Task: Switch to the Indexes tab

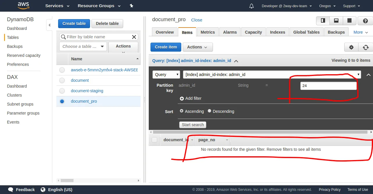Action: click(x=277, y=32)
